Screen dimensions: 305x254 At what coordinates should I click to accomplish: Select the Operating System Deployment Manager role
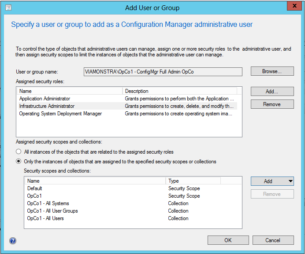pyautogui.click(x=127, y=114)
